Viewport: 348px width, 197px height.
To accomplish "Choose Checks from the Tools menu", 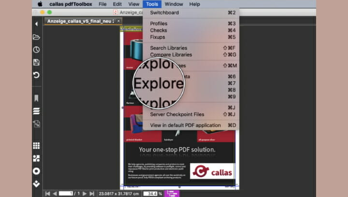I will (x=191, y=30).
